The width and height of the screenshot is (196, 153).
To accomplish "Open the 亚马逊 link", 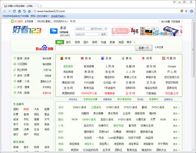I will 151,83.
